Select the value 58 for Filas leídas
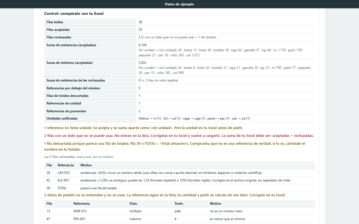359x224 pixels. click(x=141, y=22)
